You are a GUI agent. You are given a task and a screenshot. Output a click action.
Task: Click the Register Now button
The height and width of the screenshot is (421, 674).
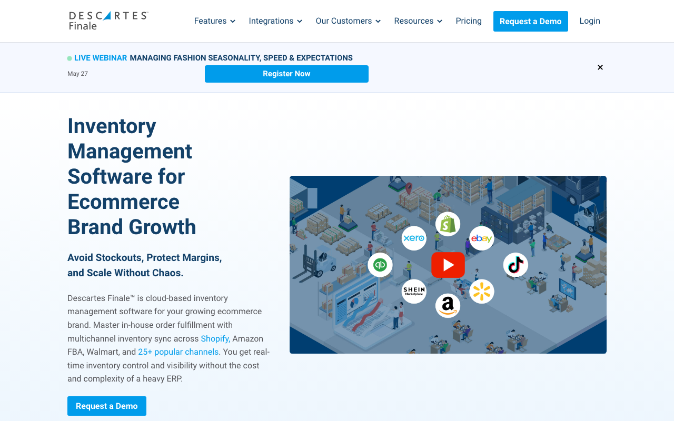click(286, 74)
